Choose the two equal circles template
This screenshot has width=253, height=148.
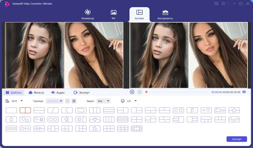[x=53, y=120]
